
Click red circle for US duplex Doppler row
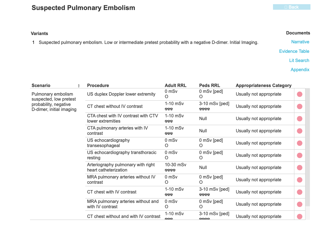[x=300, y=94]
